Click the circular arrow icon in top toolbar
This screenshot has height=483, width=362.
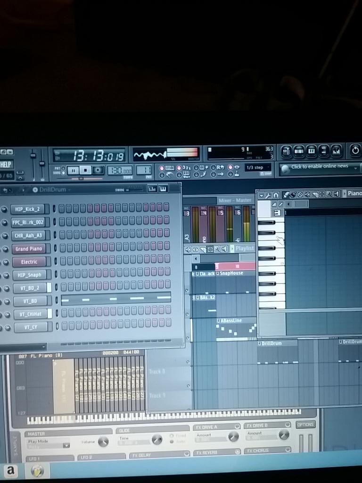[355, 150]
